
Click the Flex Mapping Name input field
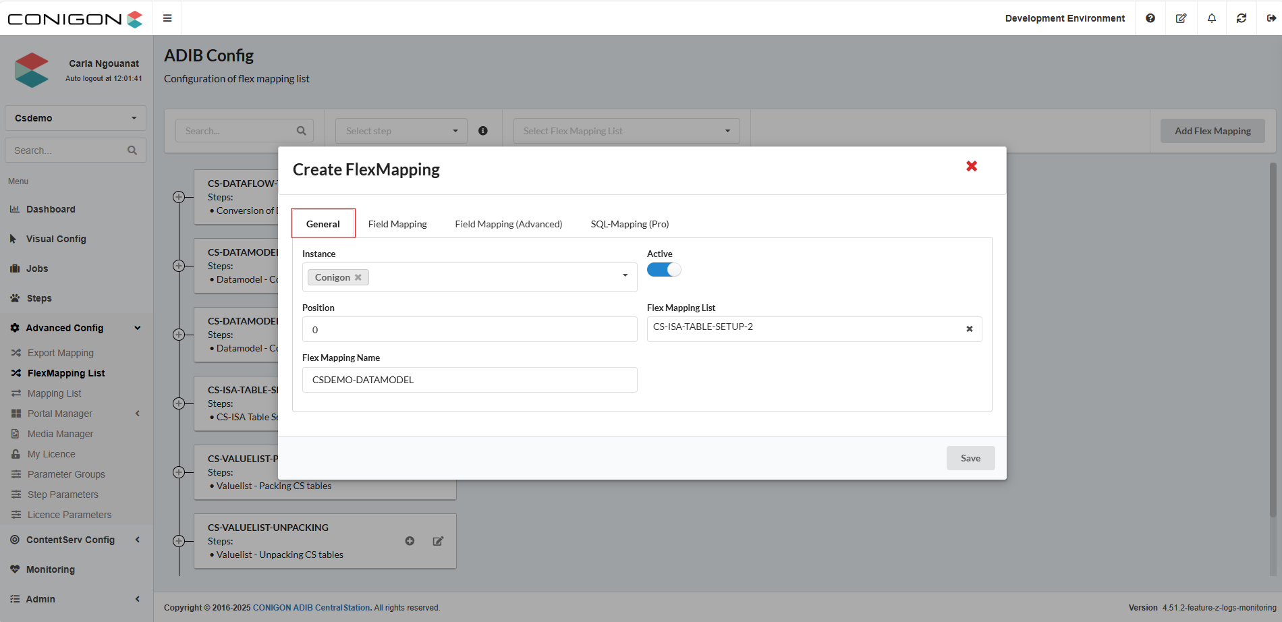[470, 380]
